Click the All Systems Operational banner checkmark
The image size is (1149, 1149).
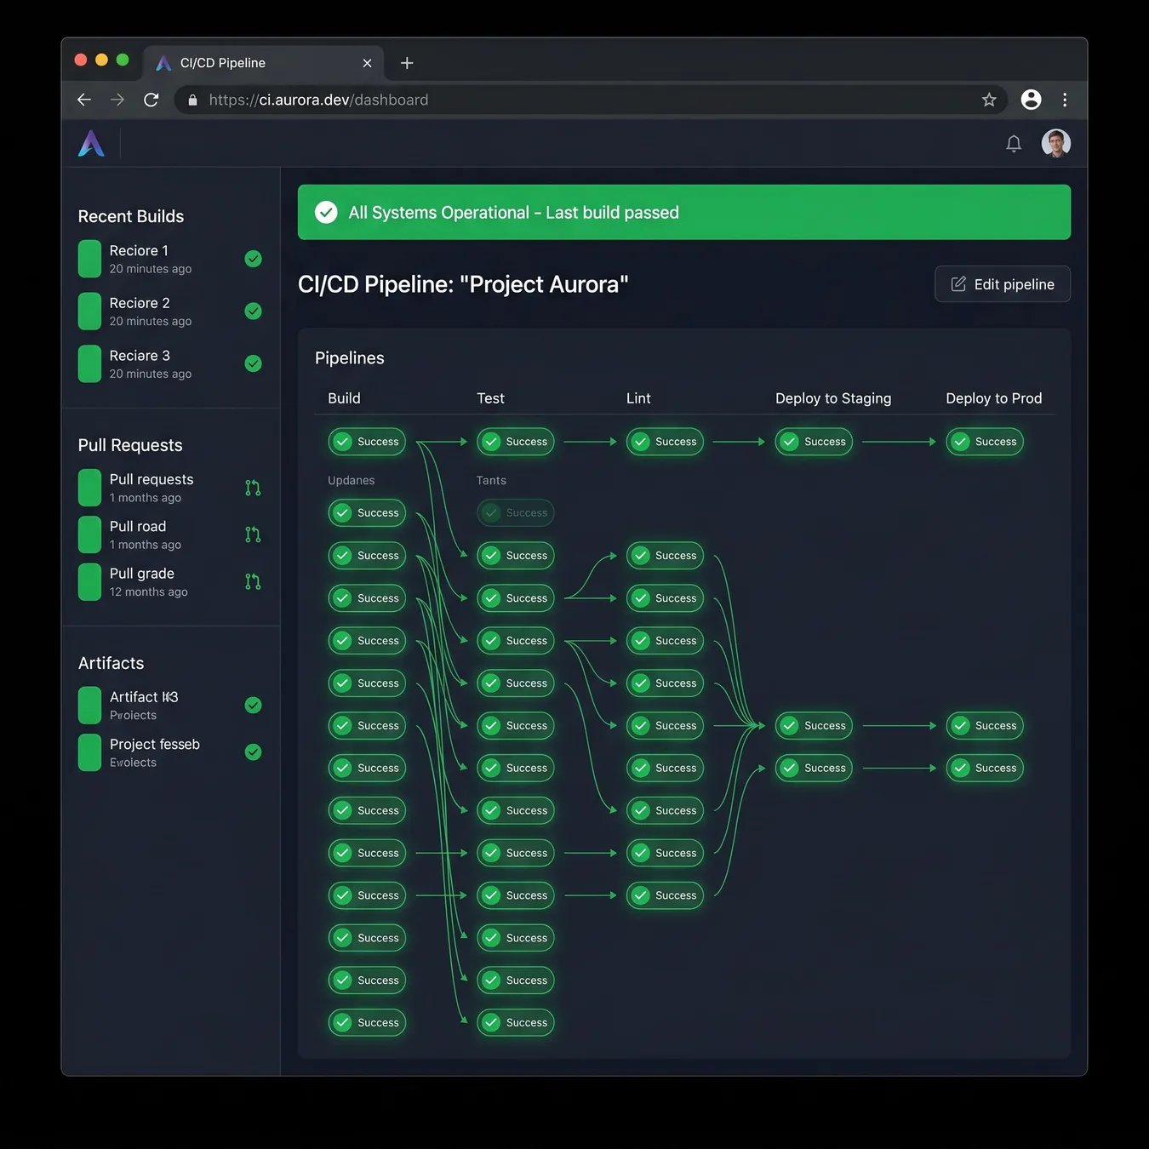(x=326, y=213)
